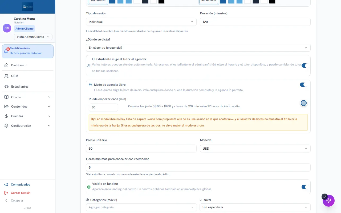Click the Duración (minutos) input field
Viewport: 341px width, 213px height.
255,22
